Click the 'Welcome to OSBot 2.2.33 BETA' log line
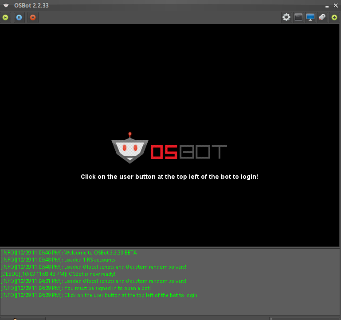Screen dimensions: 341x320 pos(69,253)
